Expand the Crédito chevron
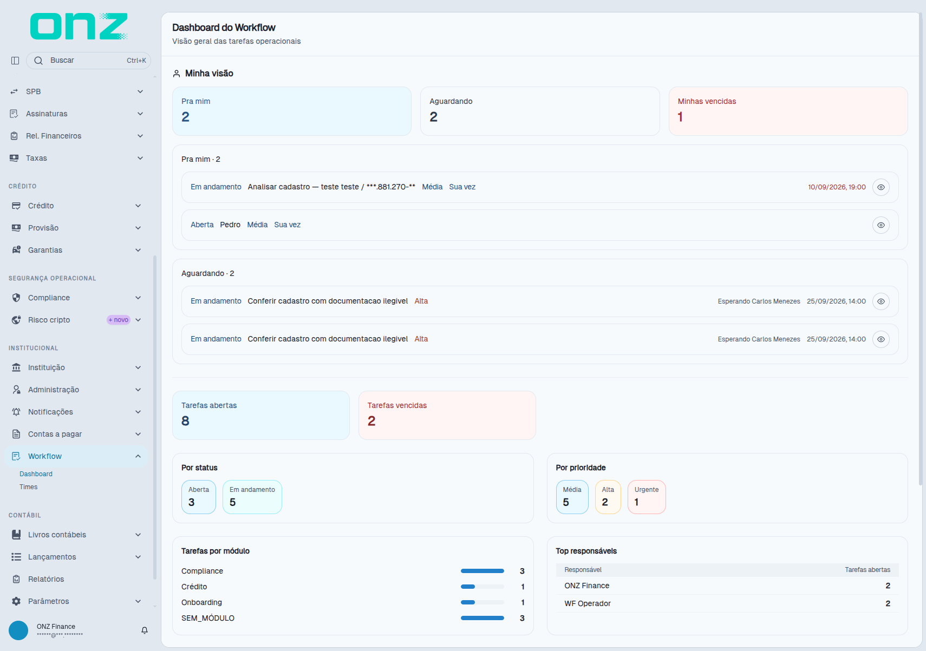The image size is (926, 651). [138, 206]
